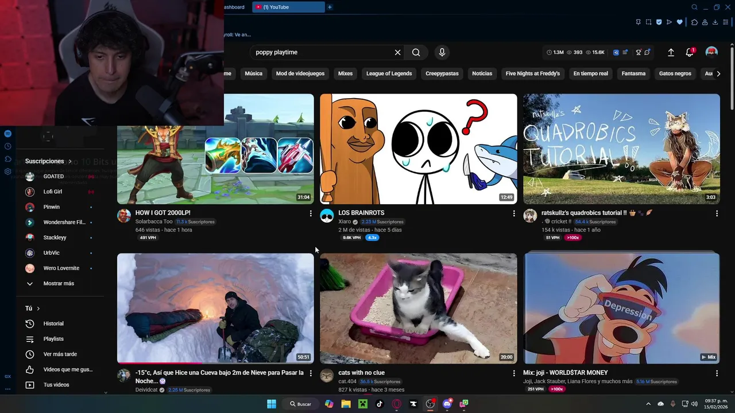Start voice search with microphone icon
735x413 pixels.
442,52
